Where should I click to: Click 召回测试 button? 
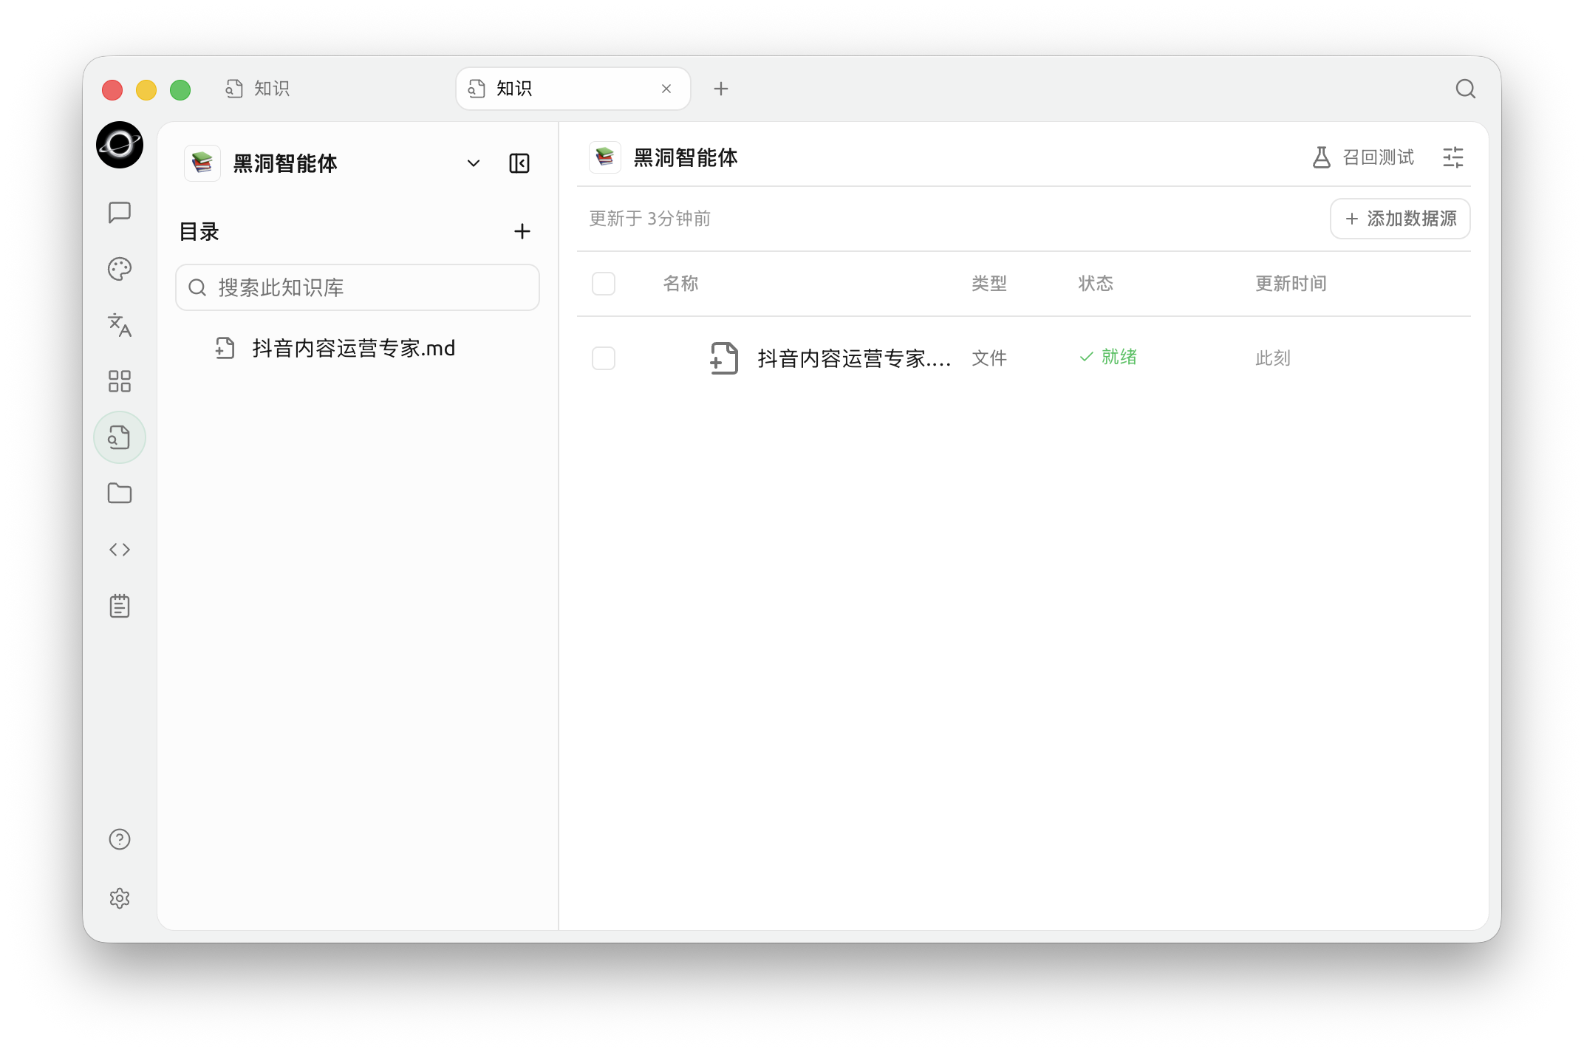pos(1362,157)
